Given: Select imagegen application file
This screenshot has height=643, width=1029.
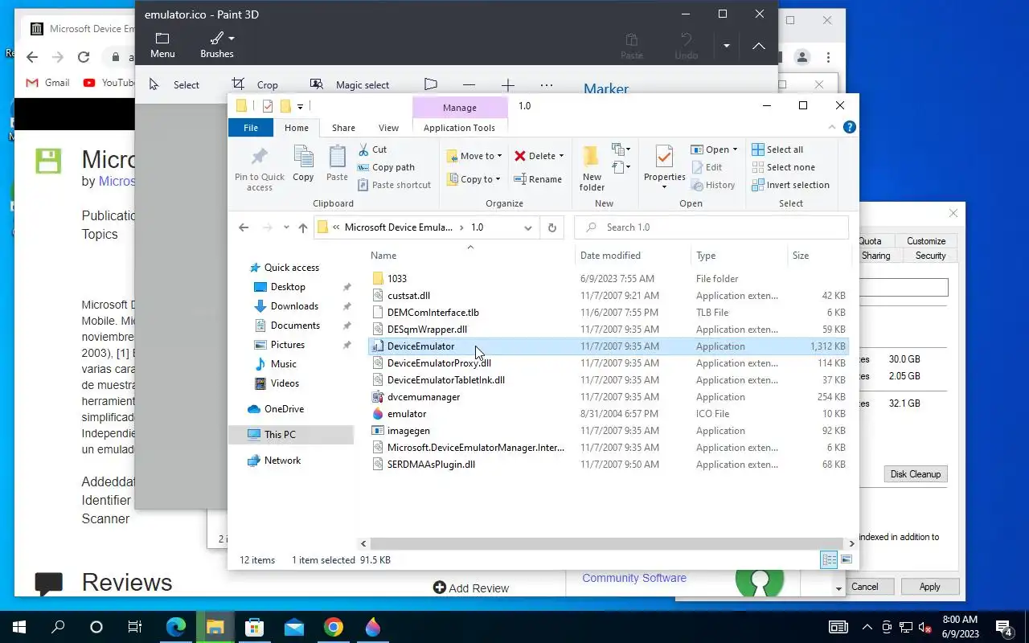Looking at the screenshot, I should click(x=609, y=431).
